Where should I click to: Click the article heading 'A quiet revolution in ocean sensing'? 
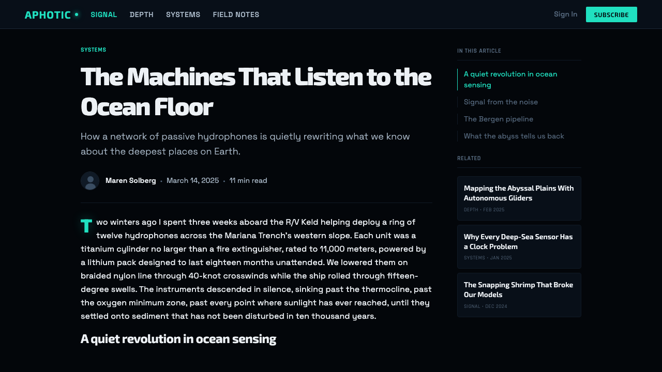(178, 339)
